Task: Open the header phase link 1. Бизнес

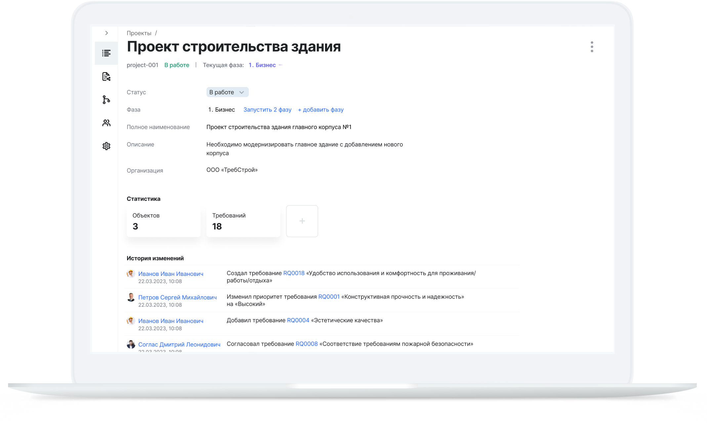Action: coord(262,65)
